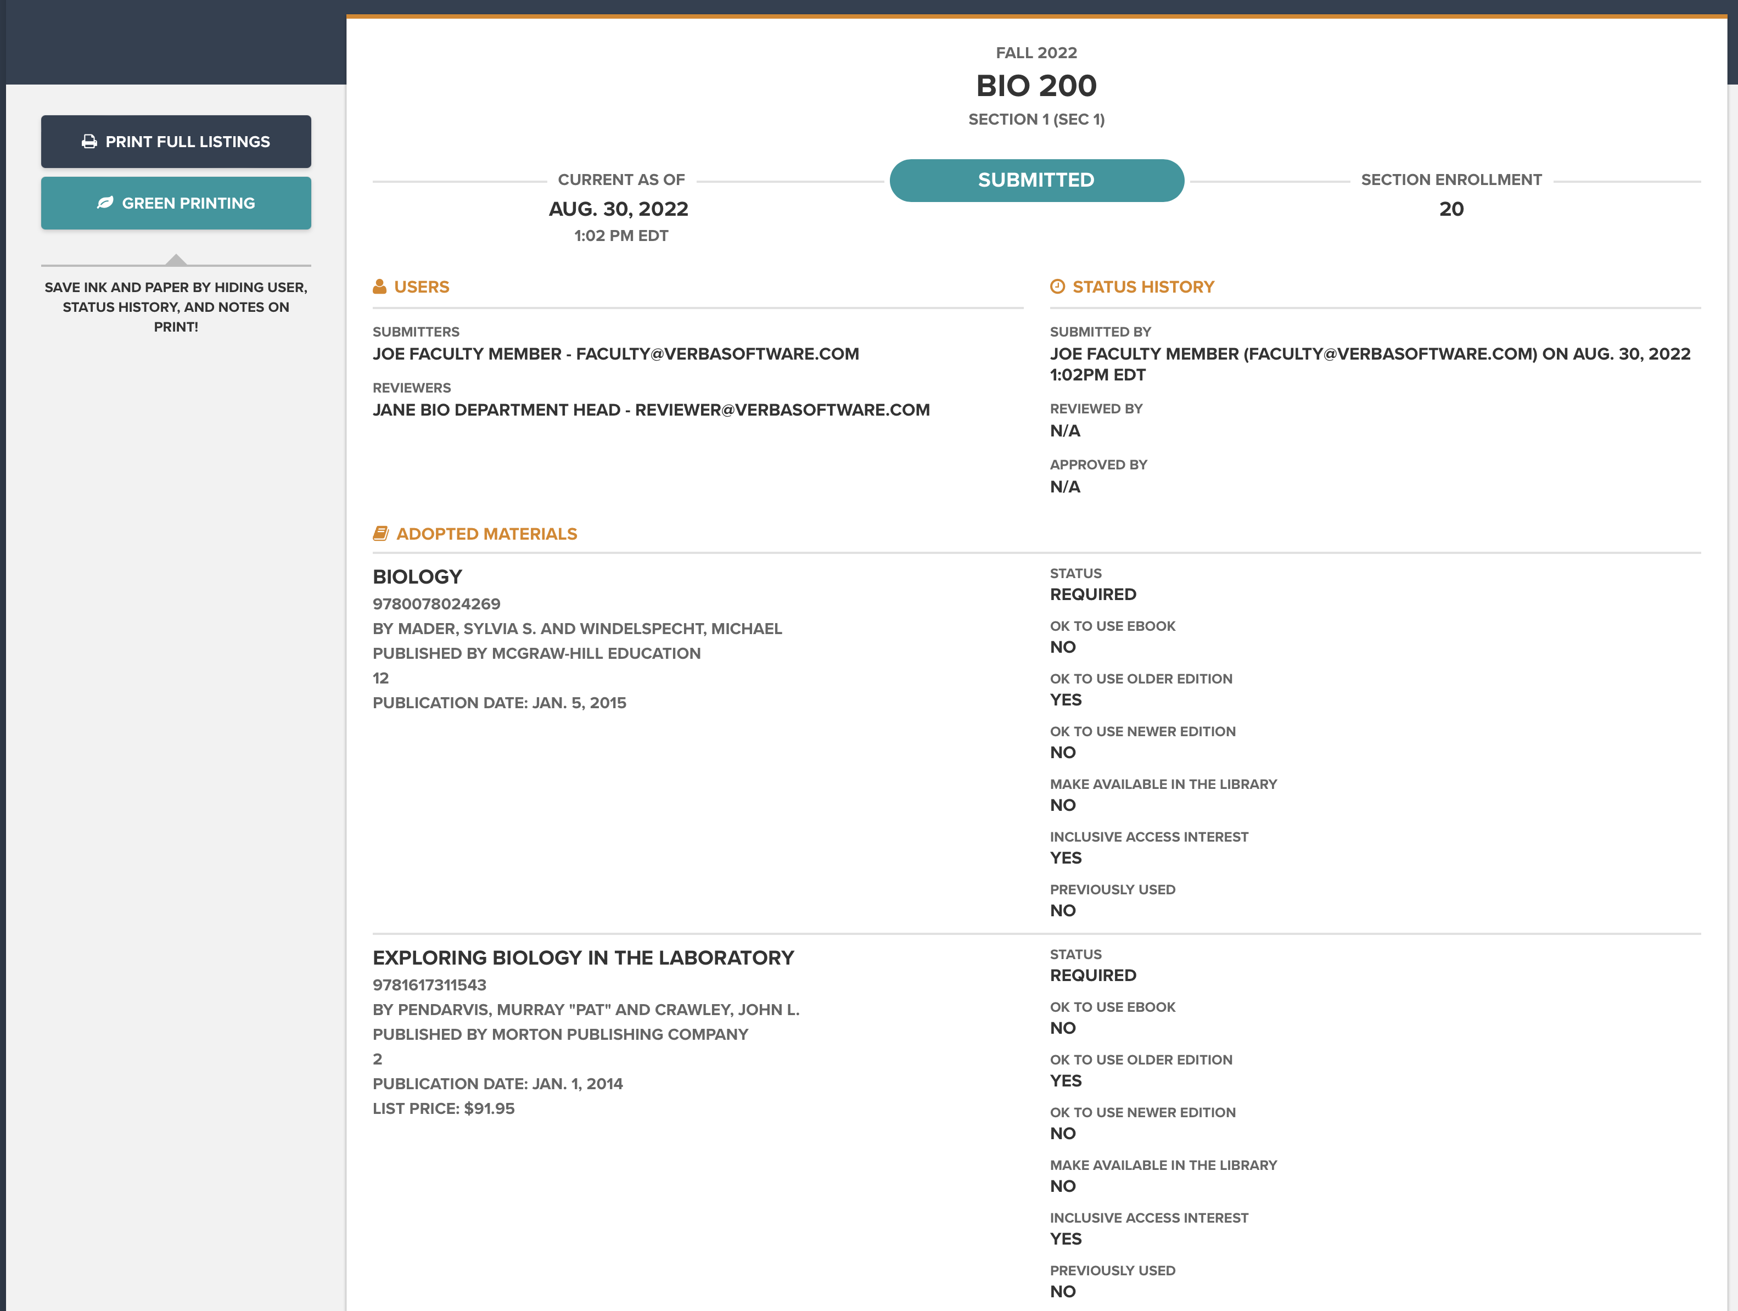Click the person icon beside USERS heading
This screenshot has width=1738, height=1311.
click(380, 286)
